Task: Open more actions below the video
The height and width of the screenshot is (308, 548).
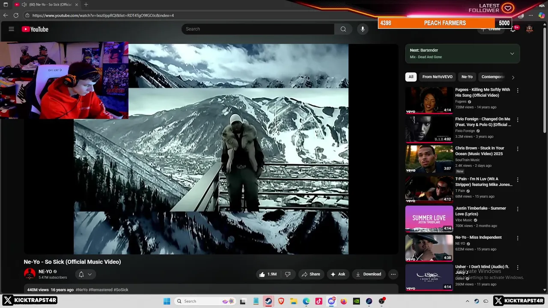Action: point(393,274)
